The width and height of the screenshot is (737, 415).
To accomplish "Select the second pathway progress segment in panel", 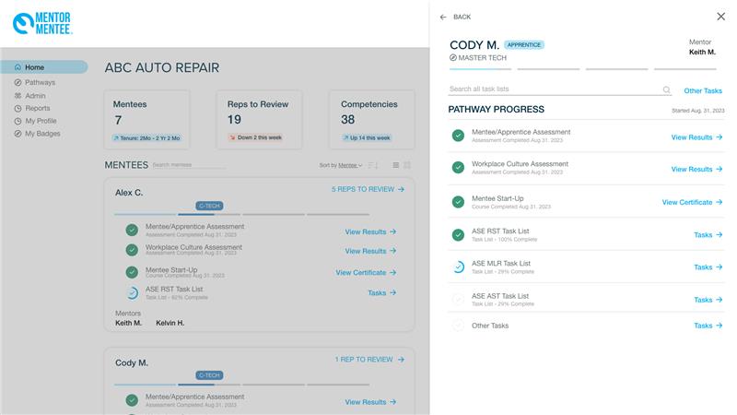I will [548, 69].
